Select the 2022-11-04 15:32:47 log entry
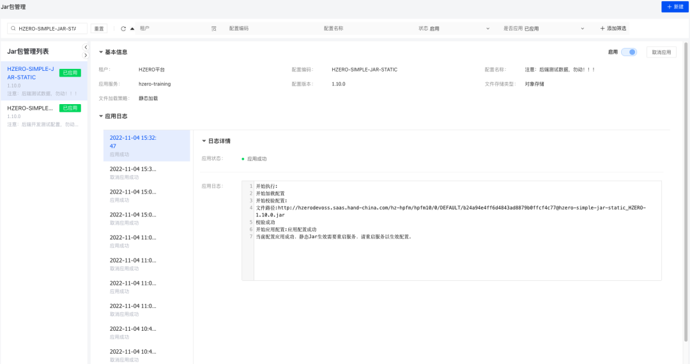 tap(133, 142)
